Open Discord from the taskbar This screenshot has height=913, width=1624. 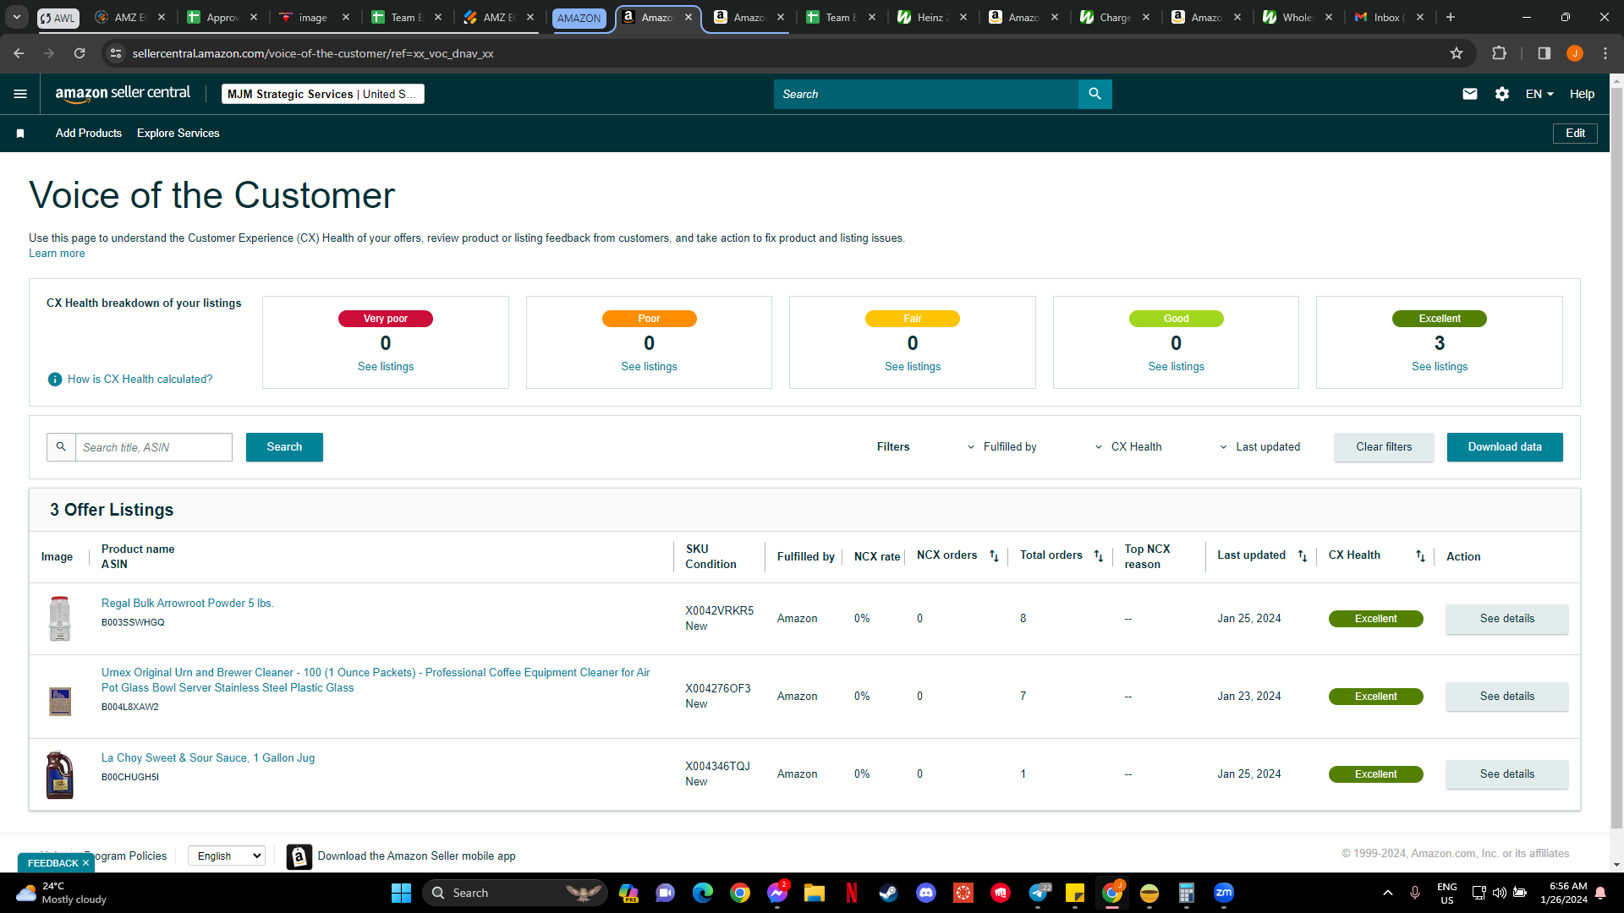[926, 893]
